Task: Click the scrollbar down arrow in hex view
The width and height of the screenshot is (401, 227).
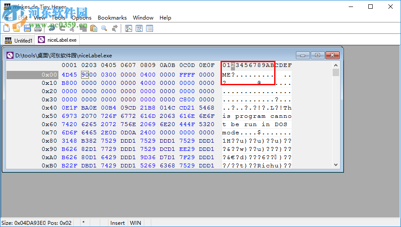Action: (x=336, y=165)
